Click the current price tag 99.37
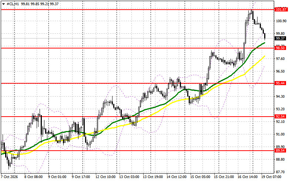Viewport: 289px width, 181px height. [280, 38]
